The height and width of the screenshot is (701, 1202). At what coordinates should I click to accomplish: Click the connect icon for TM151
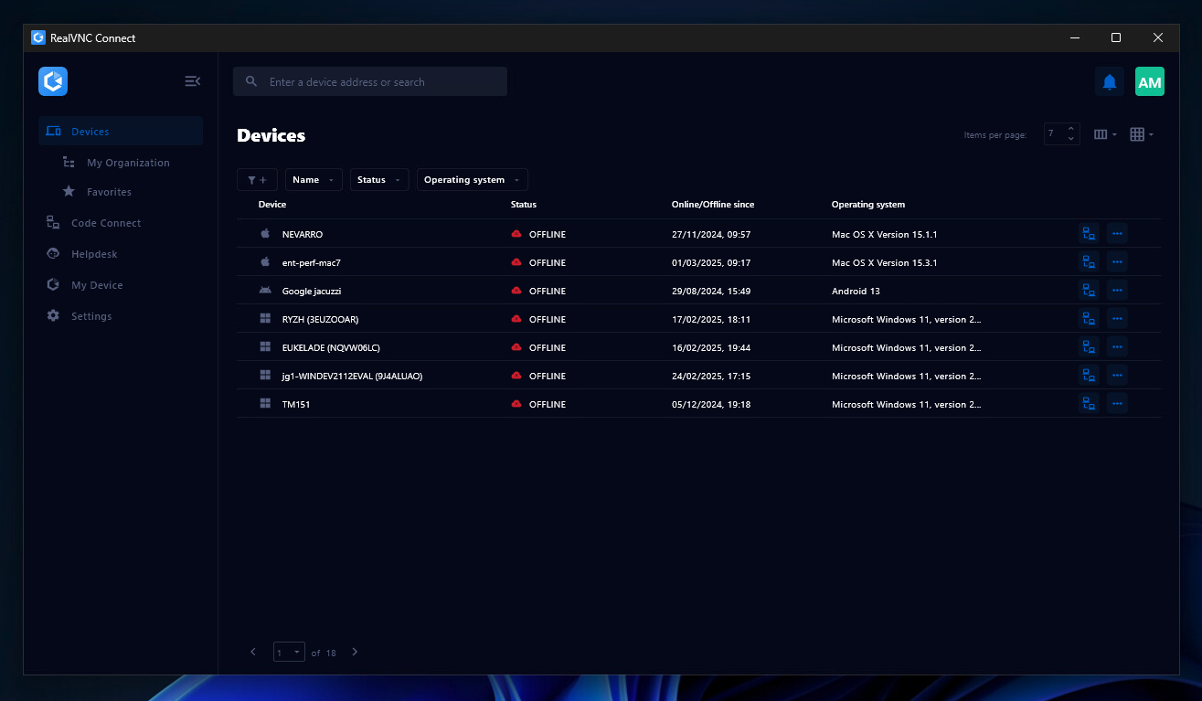coord(1088,404)
